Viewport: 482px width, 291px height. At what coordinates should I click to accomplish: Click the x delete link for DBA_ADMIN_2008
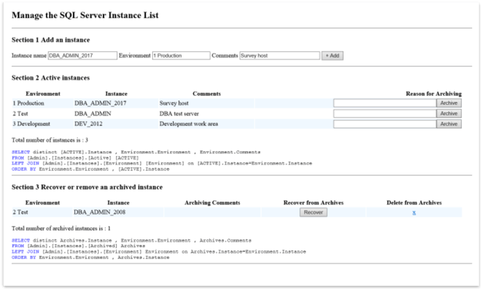pyautogui.click(x=414, y=212)
